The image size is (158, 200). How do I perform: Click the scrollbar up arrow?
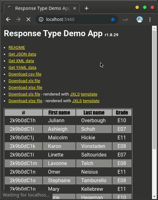154,28
